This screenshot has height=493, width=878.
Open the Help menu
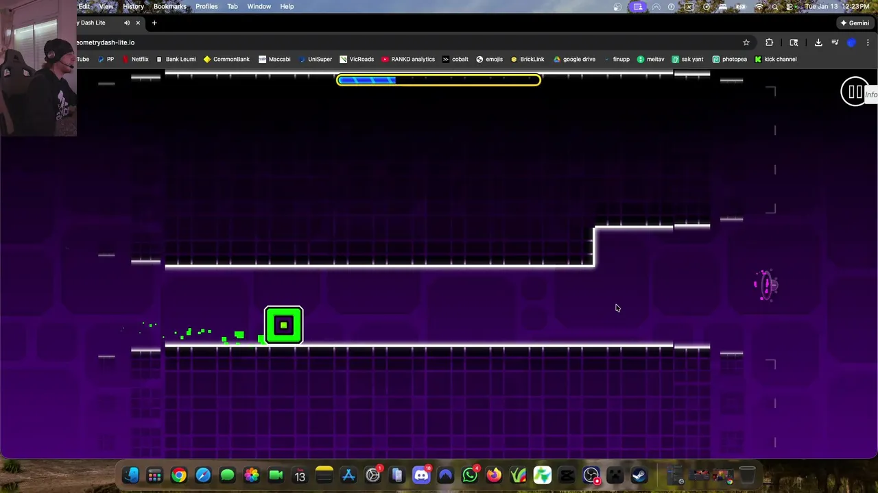(287, 7)
